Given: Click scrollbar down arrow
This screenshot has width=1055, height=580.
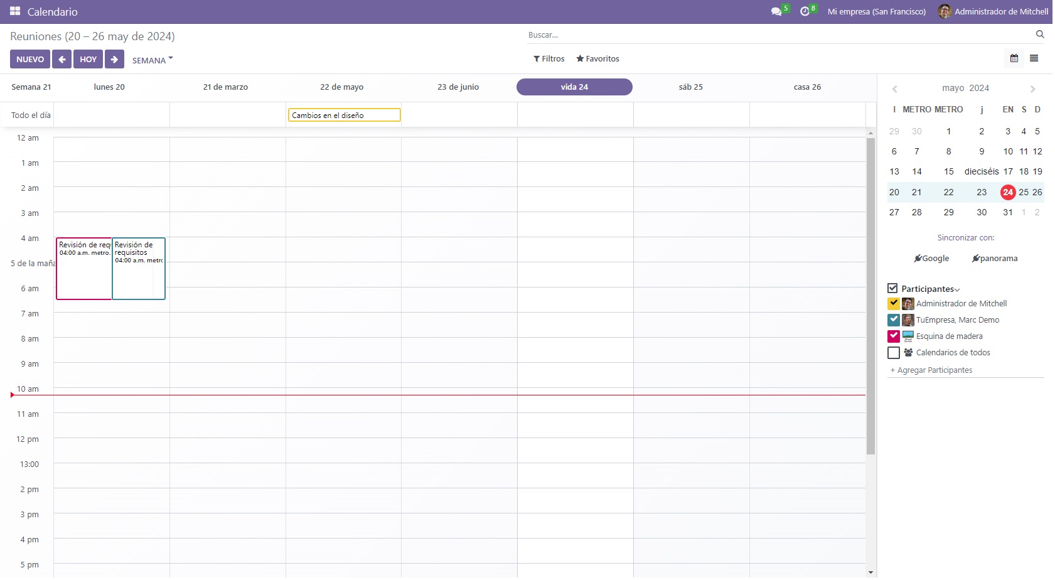Looking at the screenshot, I should (870, 572).
